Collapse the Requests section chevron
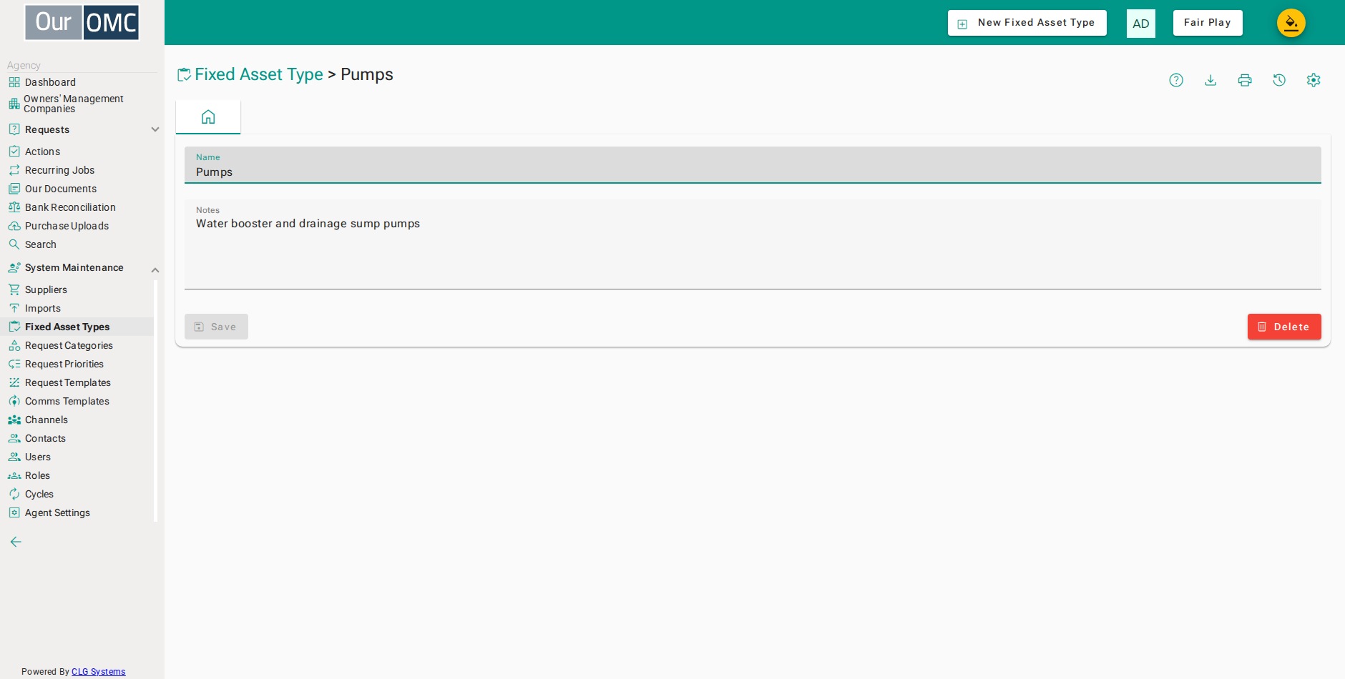 [x=155, y=129]
